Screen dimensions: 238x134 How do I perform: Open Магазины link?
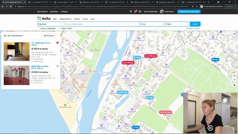point(54,12)
